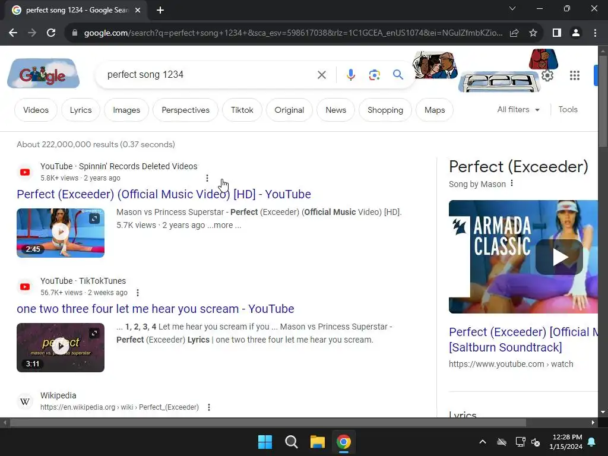The image size is (608, 456).
Task: Switch to Shopping results
Action: 385,110
